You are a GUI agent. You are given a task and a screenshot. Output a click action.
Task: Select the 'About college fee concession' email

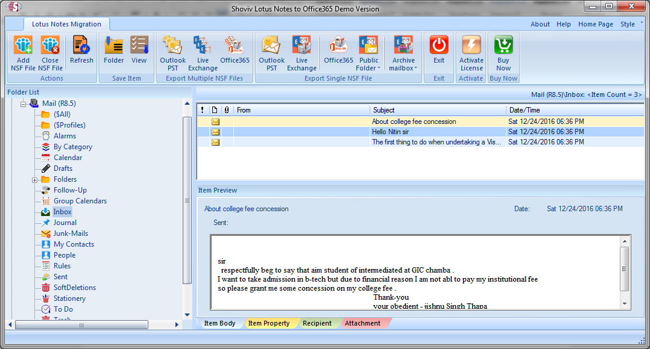(x=420, y=122)
